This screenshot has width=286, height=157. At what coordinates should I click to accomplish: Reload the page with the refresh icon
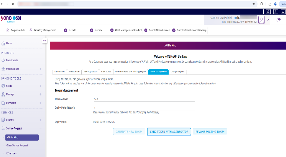pyautogui.click(x=13, y=4)
